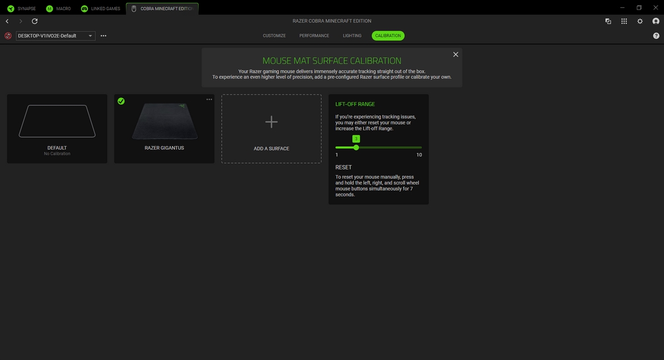Switch to the Macro tab
Screen dimensions: 664x360
pos(58,9)
